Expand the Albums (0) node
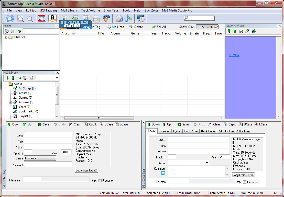Viewport: 284px width, 197px height. point(11,102)
